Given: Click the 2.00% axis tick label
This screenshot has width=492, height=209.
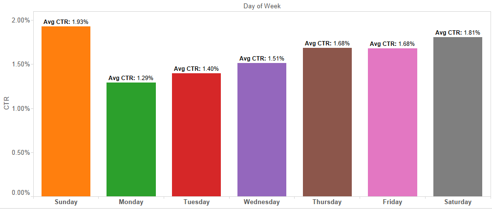Looking at the screenshot, I should [x=21, y=20].
